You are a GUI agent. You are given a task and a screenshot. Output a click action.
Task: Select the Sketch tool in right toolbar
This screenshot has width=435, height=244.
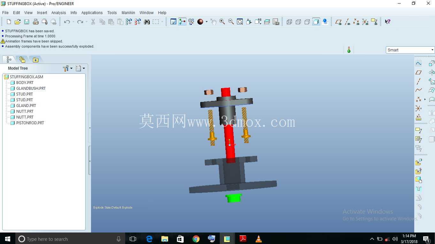419,63
